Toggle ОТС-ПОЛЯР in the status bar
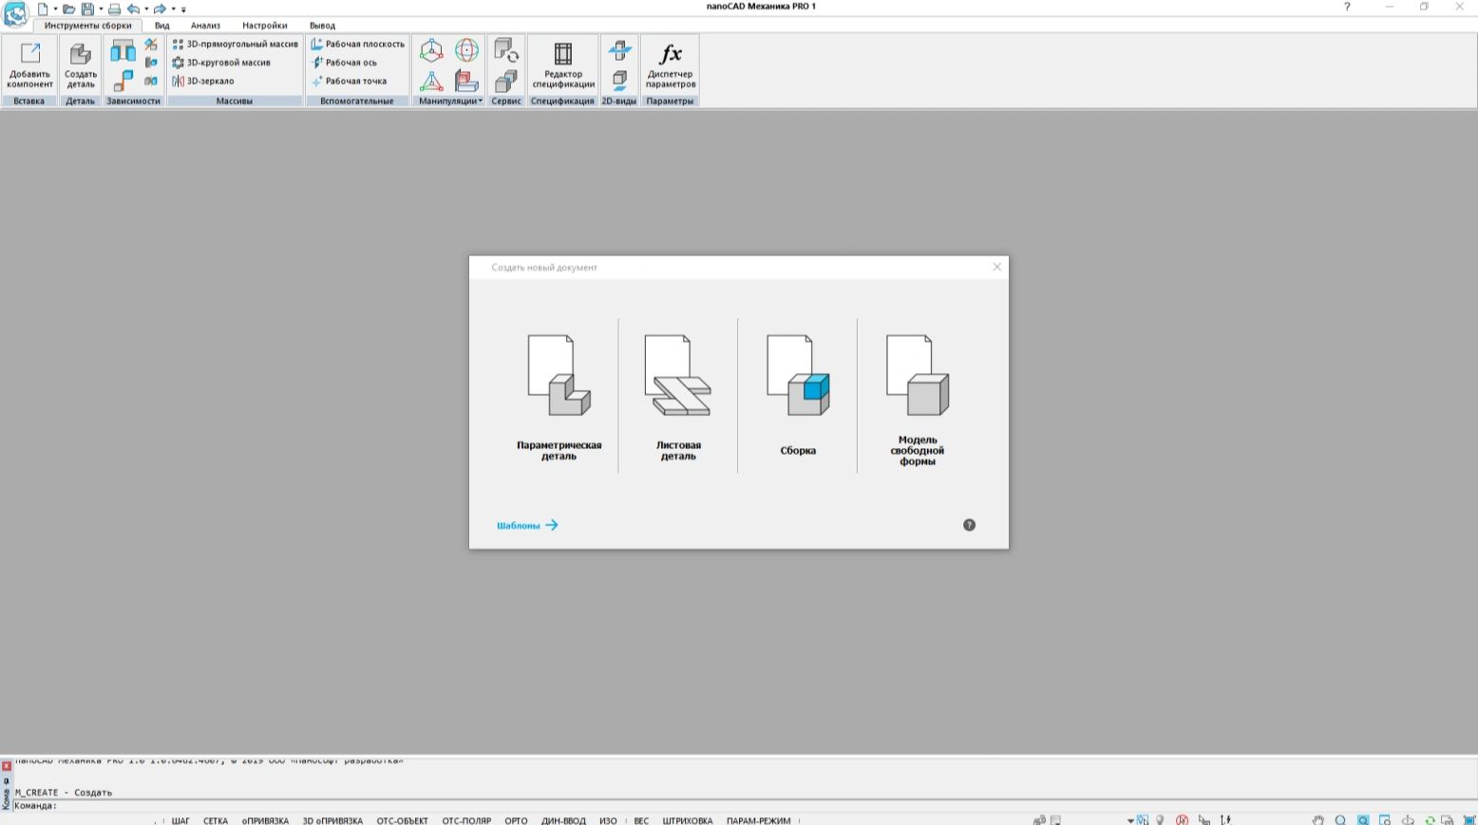 tap(466, 820)
